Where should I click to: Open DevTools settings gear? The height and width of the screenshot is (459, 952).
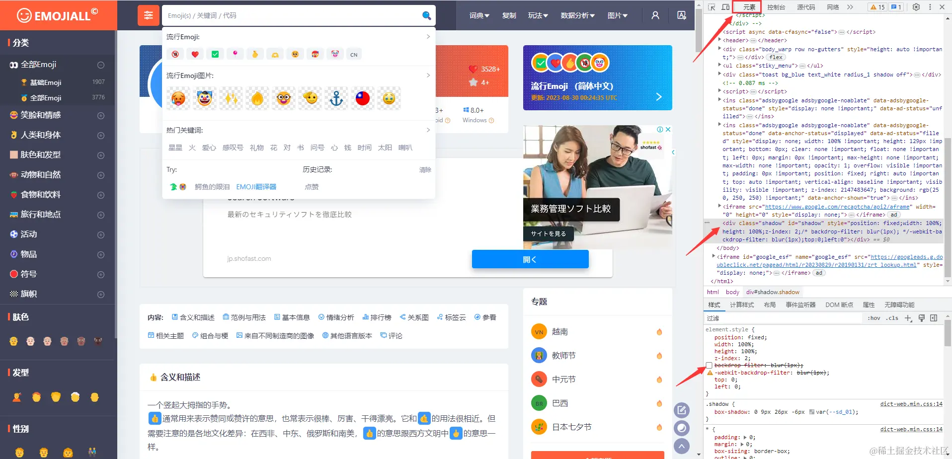(x=916, y=7)
